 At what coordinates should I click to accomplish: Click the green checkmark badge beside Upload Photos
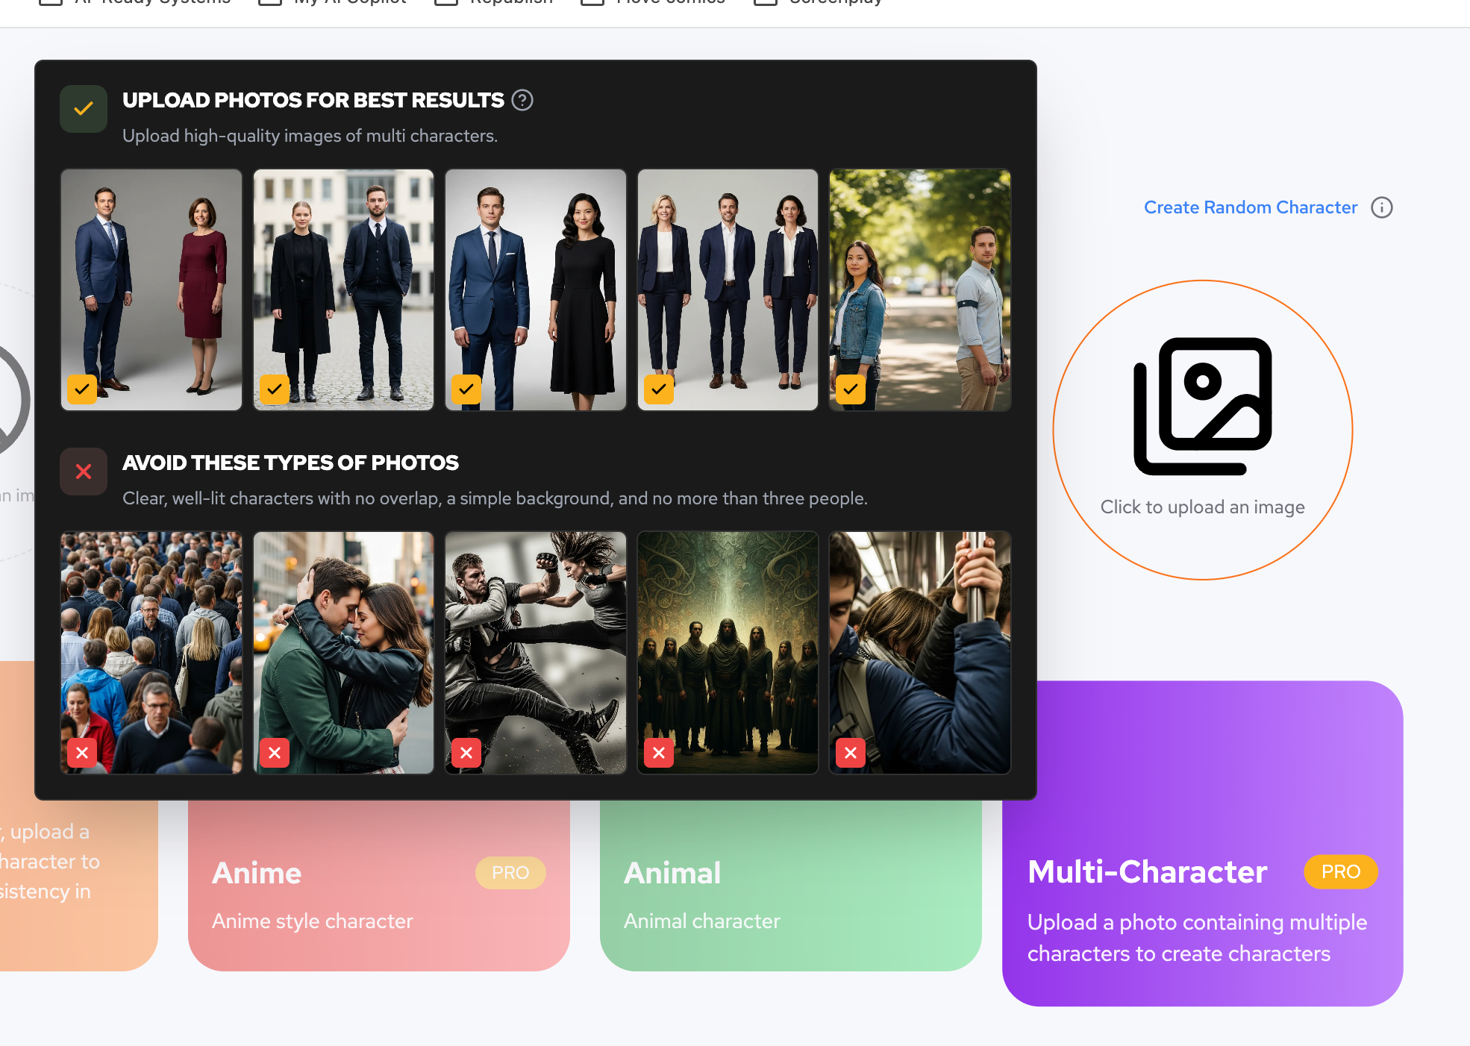click(84, 109)
